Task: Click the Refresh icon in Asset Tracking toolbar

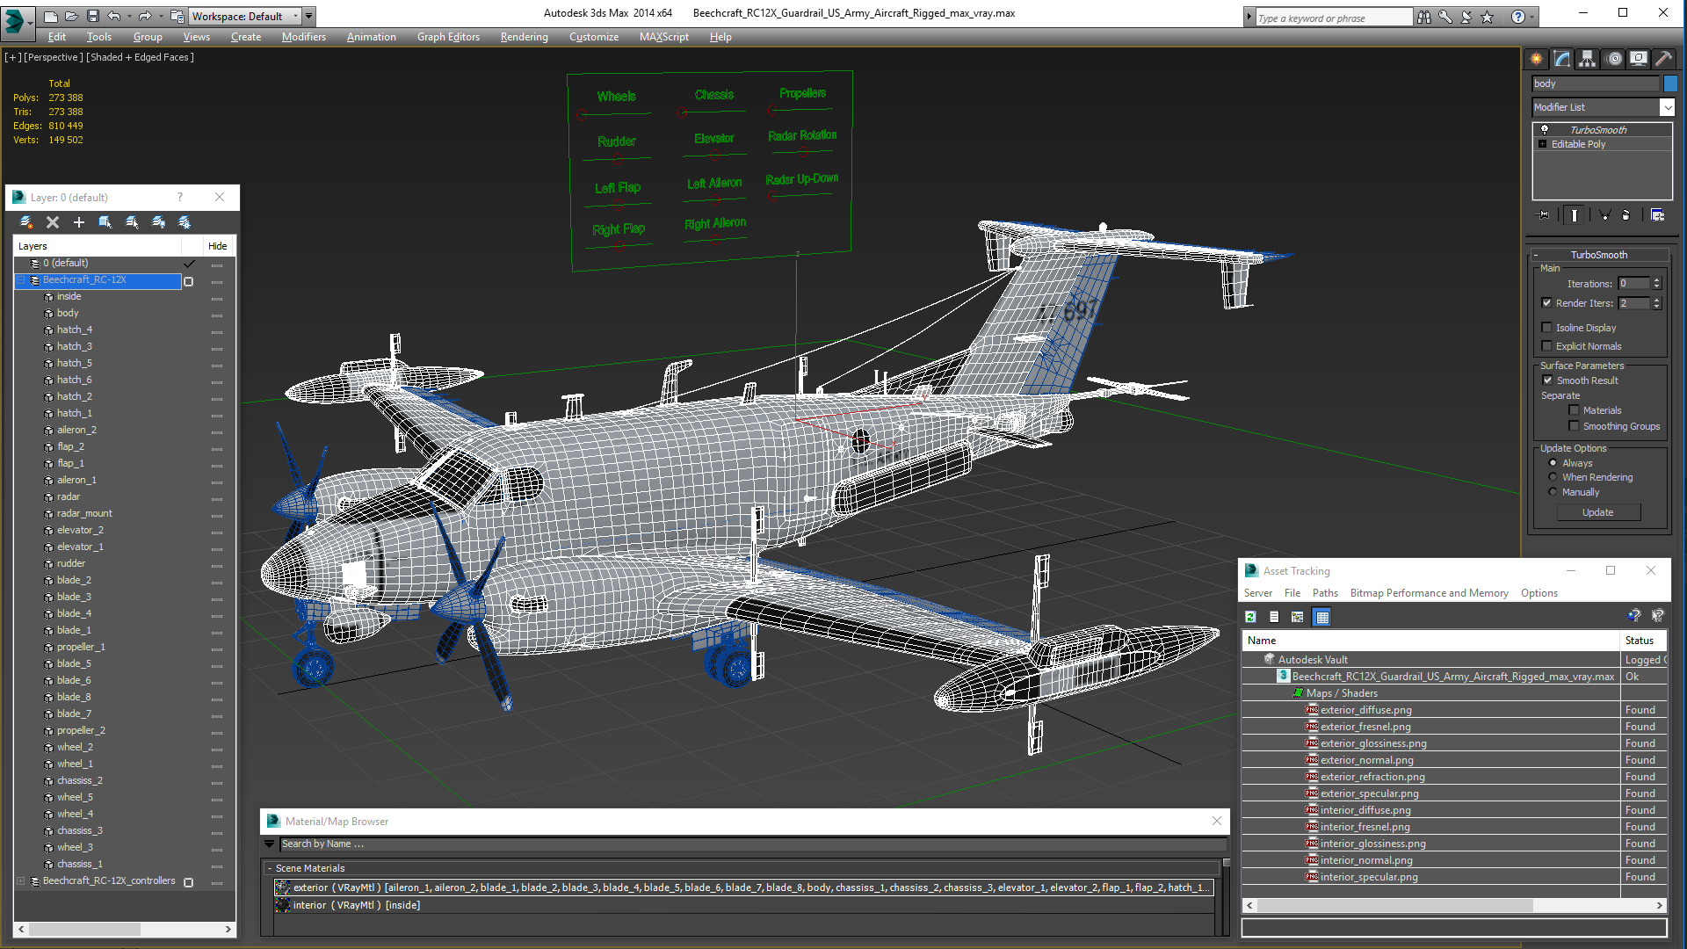Action: (1250, 617)
